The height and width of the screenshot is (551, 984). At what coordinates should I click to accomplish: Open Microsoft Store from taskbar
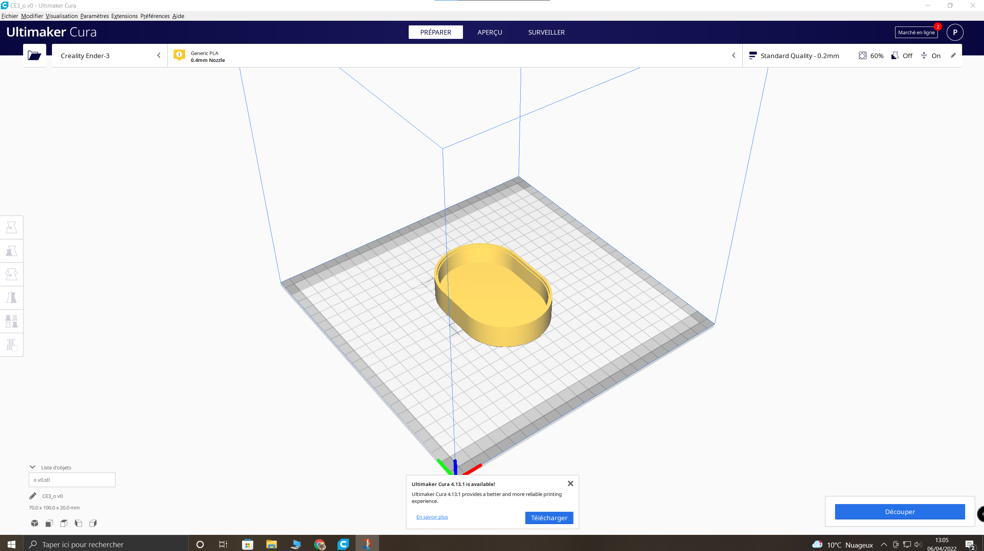point(247,544)
